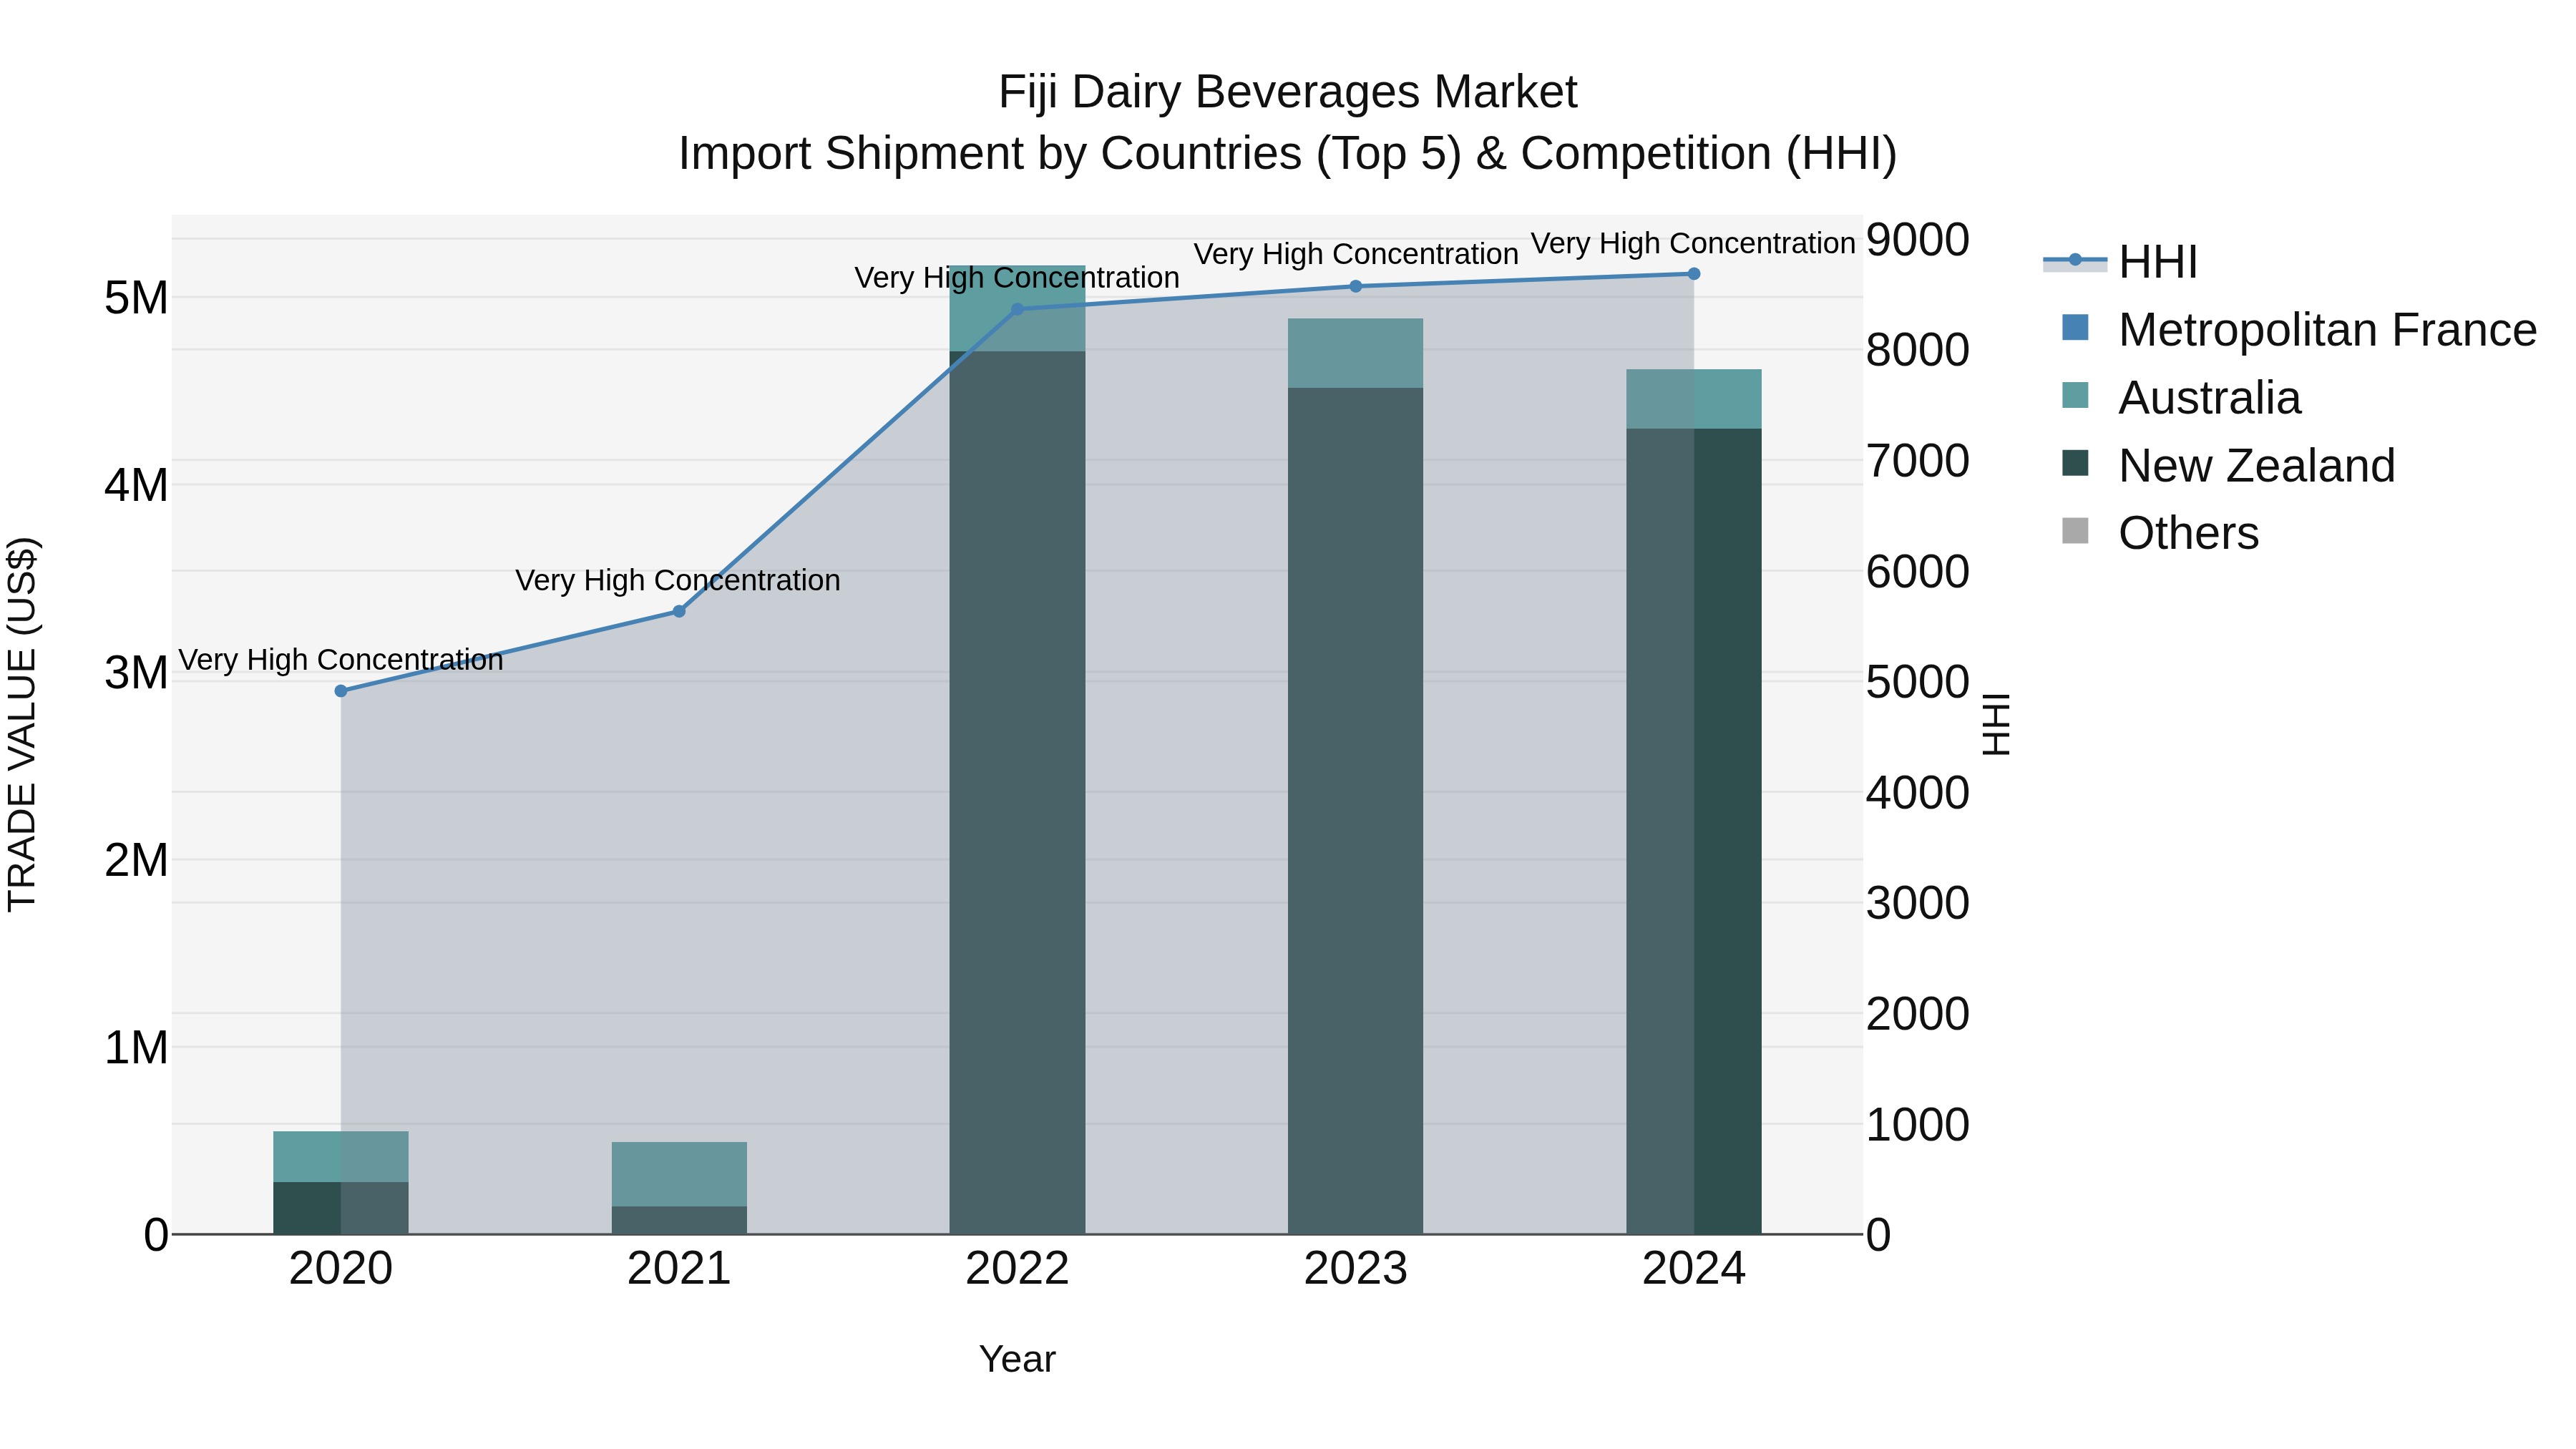Click the 2021 New Zealand bar segment
Screen dimensions: 2576x1449
tap(679, 1221)
